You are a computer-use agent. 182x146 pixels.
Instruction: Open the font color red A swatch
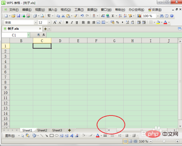tap(165, 22)
